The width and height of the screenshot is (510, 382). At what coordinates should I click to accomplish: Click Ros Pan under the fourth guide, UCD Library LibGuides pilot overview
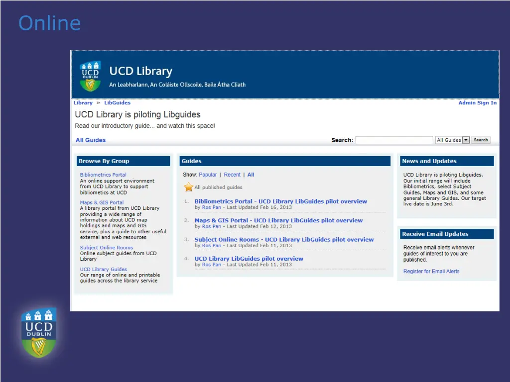(211, 265)
